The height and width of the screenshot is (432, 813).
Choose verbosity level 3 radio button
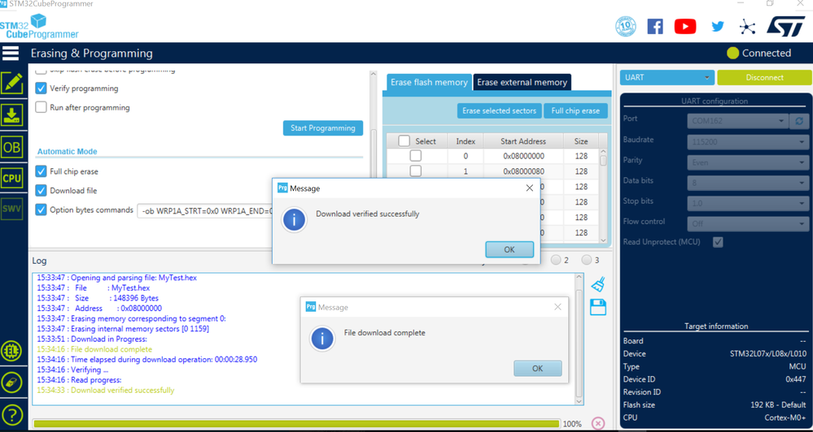tap(587, 260)
